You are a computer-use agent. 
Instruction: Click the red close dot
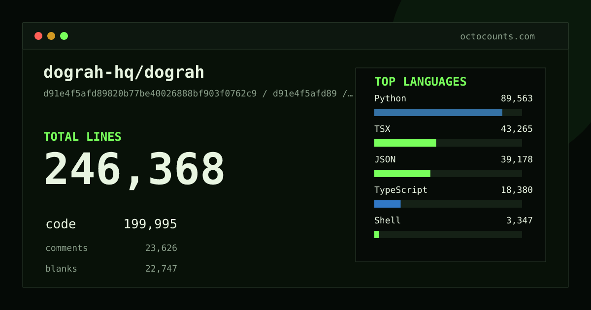tap(38, 36)
